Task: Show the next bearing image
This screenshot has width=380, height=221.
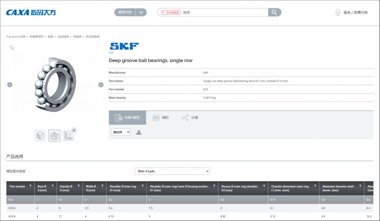Action: pos(101,85)
